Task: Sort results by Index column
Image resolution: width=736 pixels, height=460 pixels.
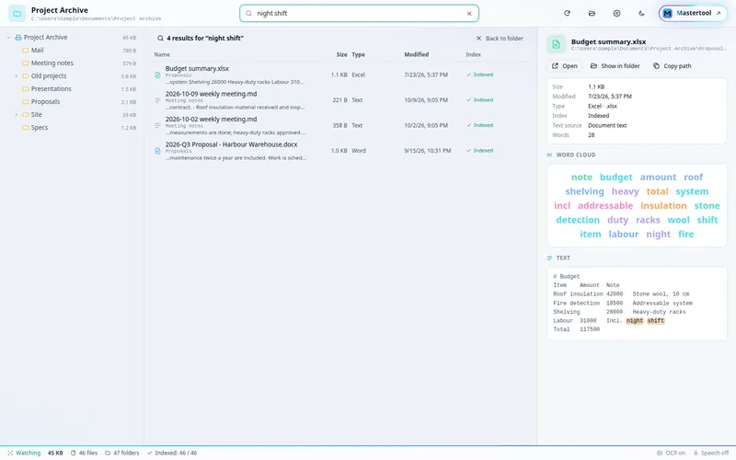Action: click(x=473, y=54)
